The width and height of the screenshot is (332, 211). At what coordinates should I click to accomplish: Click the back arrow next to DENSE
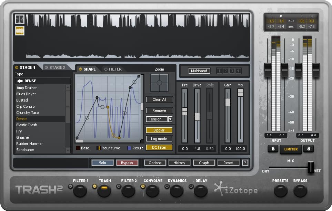click(x=20, y=81)
